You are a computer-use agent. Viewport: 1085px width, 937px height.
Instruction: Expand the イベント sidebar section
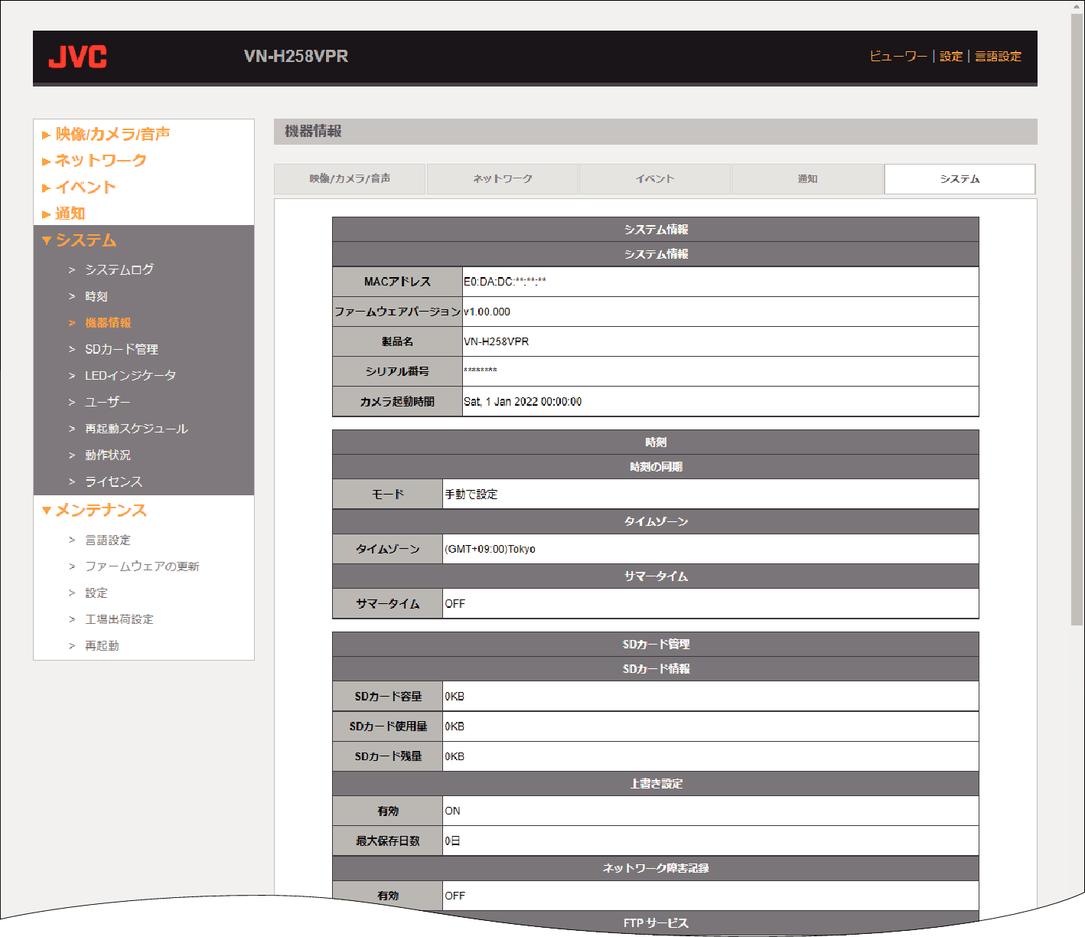click(79, 187)
